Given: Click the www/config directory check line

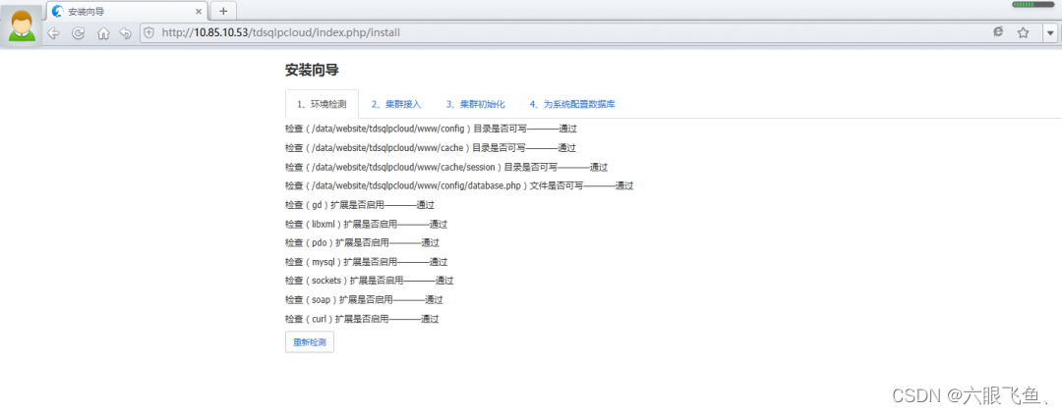Looking at the screenshot, I should pyautogui.click(x=431, y=129).
